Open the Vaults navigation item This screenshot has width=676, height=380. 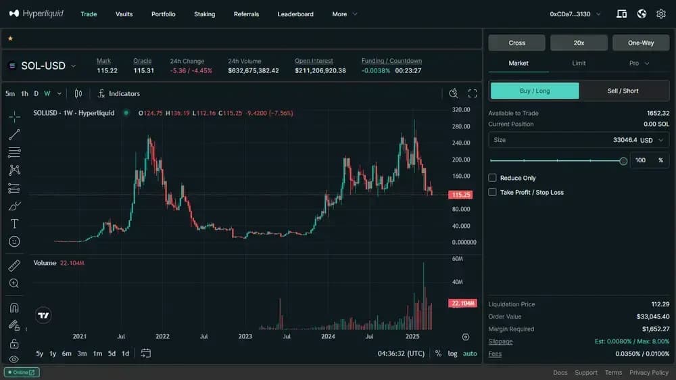[124, 14]
